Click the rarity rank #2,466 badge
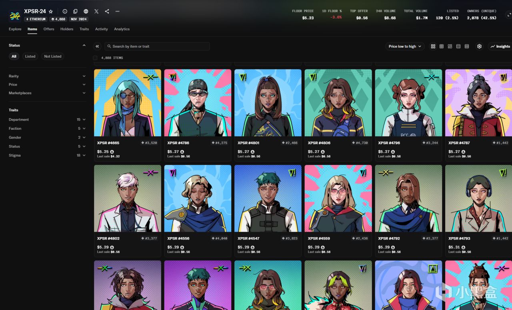Image resolution: width=512 pixels, height=310 pixels. coord(290,143)
